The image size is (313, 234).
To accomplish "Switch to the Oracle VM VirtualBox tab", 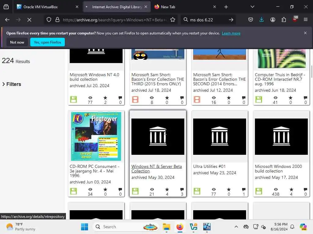I will pyautogui.click(x=47, y=7).
